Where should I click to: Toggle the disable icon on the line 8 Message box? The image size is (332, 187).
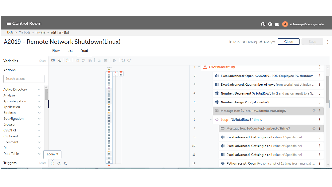click(x=314, y=128)
